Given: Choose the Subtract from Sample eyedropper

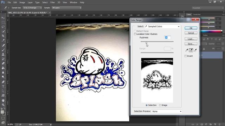Looking at the screenshot, I should (x=195, y=50).
